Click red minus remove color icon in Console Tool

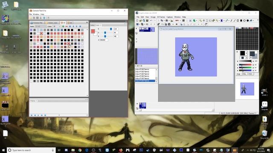coord(67,26)
